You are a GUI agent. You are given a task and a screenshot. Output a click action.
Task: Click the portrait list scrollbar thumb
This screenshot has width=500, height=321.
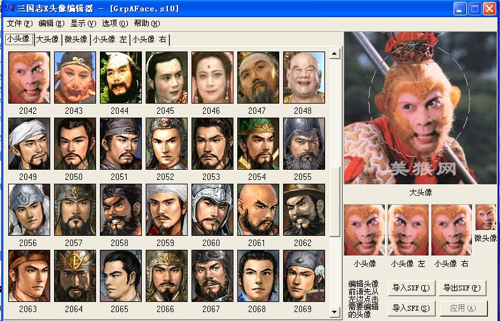click(334, 201)
